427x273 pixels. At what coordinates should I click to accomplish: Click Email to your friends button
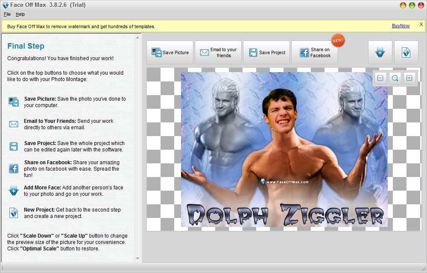coord(218,52)
